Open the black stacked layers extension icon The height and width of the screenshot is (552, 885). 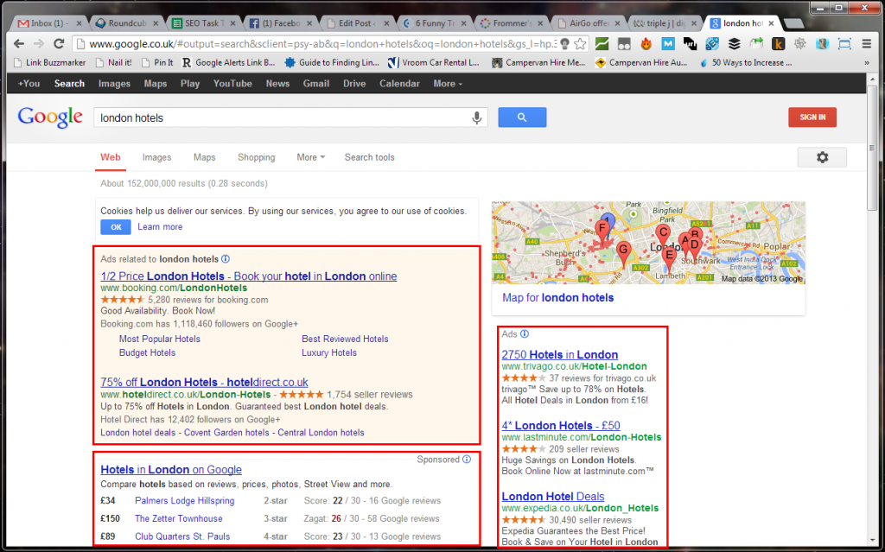734,43
